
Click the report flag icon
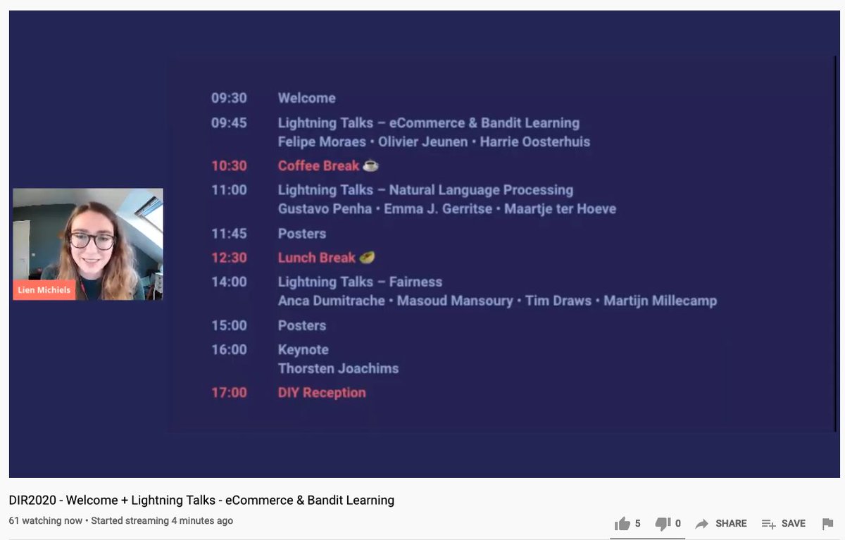pos(828,524)
